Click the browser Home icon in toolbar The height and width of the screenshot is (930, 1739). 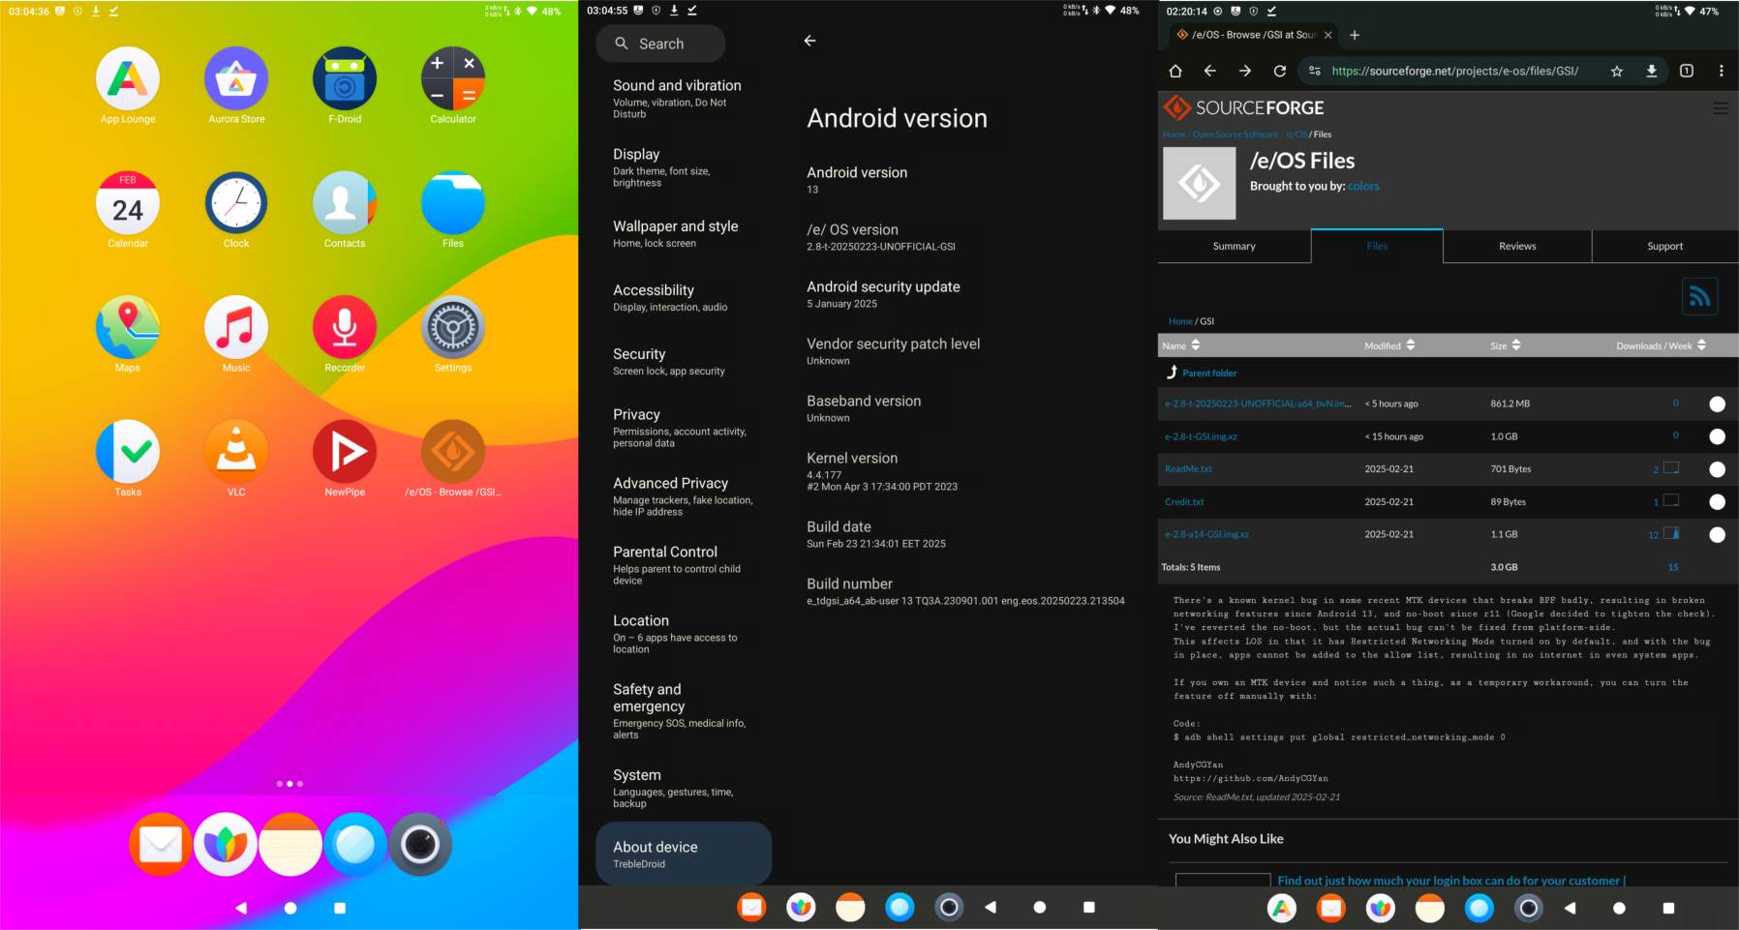(x=1175, y=71)
